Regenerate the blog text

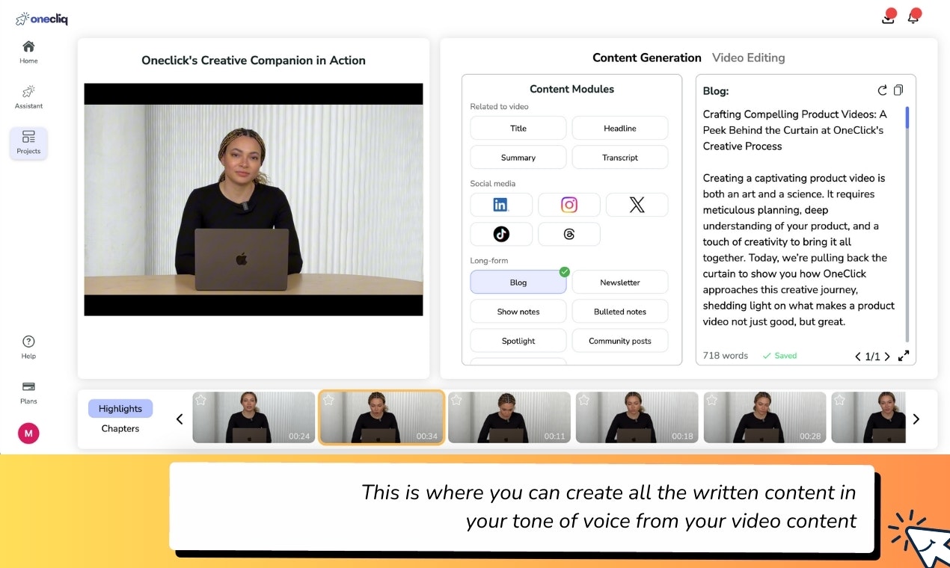coord(883,90)
